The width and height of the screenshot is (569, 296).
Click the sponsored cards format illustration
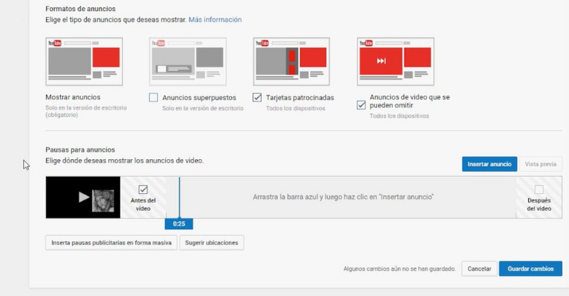pos(291,61)
